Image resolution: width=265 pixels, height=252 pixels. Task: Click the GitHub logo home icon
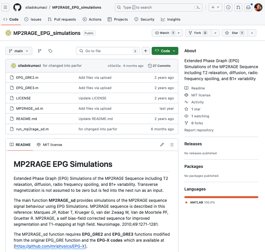click(17, 7)
